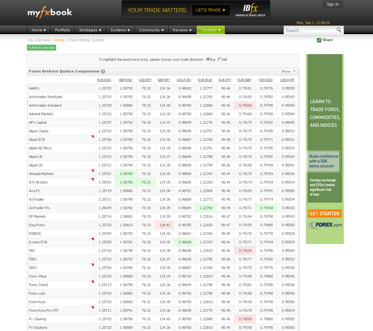Sort by EUR/AUD column
The height and width of the screenshot is (331, 373).
coord(205,80)
